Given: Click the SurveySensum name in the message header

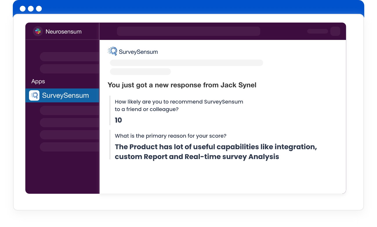Looking at the screenshot, I should (x=138, y=52).
